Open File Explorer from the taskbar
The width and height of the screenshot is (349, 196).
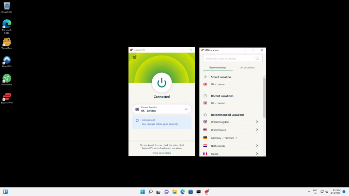click(174, 192)
